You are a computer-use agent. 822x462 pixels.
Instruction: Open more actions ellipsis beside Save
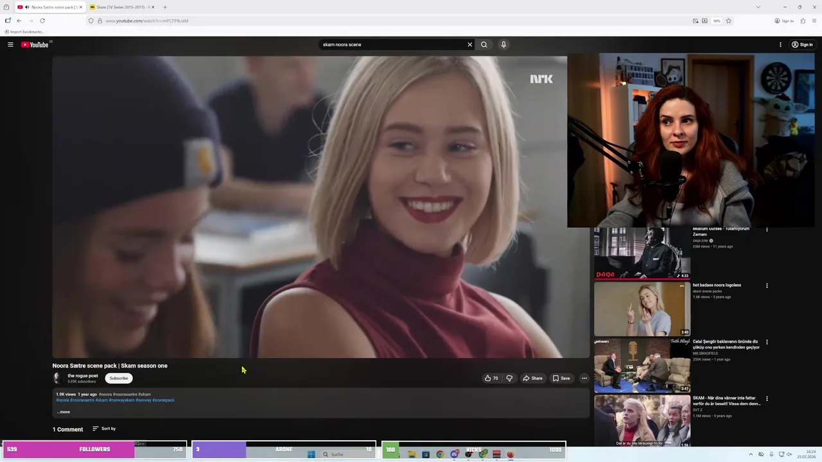click(x=584, y=378)
